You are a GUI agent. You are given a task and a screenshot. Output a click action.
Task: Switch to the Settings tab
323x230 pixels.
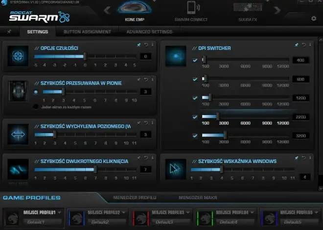pos(38,32)
